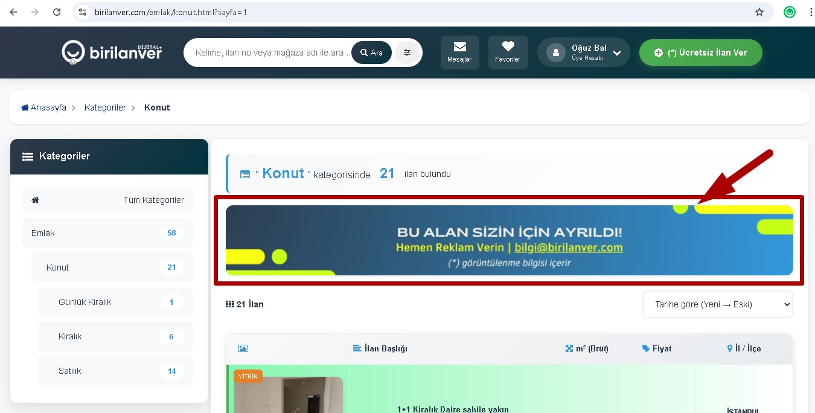815x413 pixels.
Task: Select the Emlak category
Action: (43, 233)
